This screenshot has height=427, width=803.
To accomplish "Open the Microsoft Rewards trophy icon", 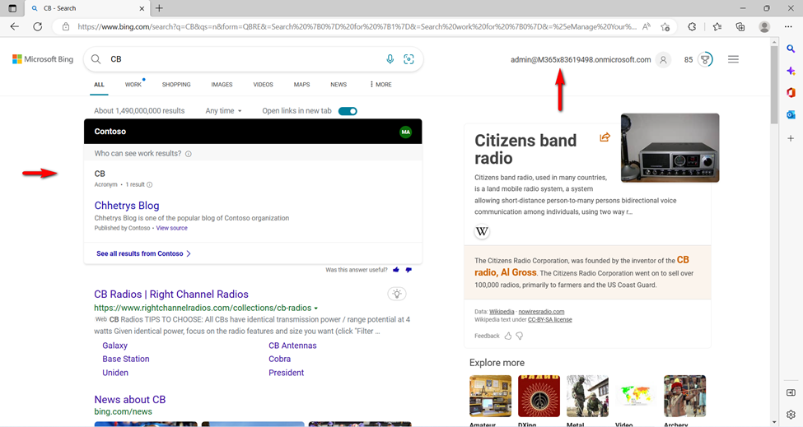I will coord(705,60).
